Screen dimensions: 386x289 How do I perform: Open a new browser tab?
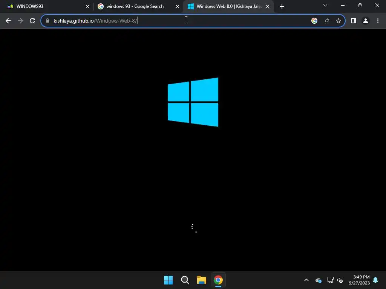tap(282, 6)
